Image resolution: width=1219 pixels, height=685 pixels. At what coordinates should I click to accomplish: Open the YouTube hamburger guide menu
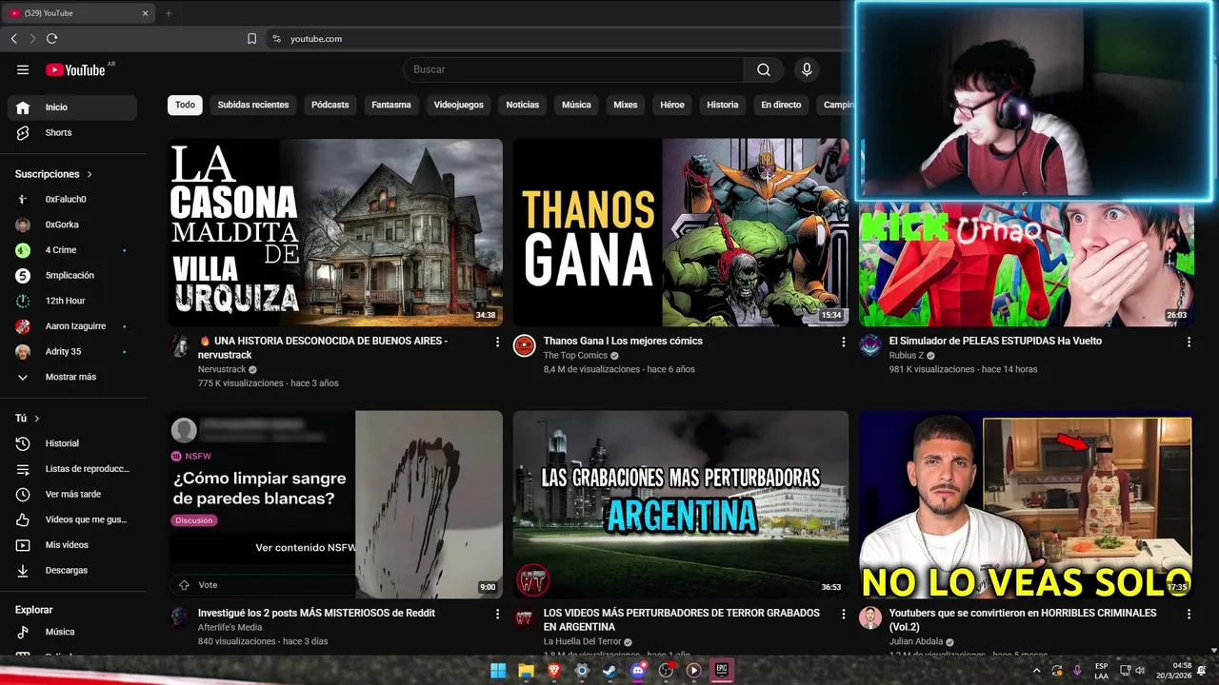23,69
